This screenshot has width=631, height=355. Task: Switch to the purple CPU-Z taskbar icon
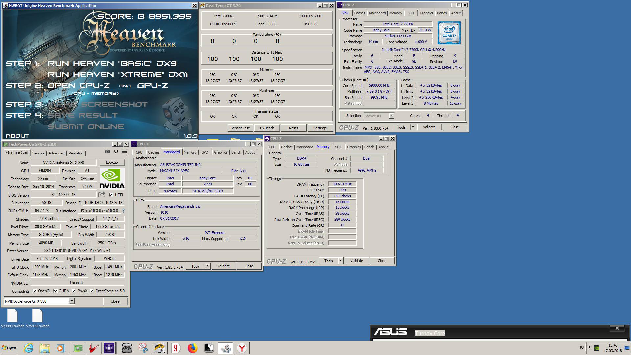[x=109, y=348]
